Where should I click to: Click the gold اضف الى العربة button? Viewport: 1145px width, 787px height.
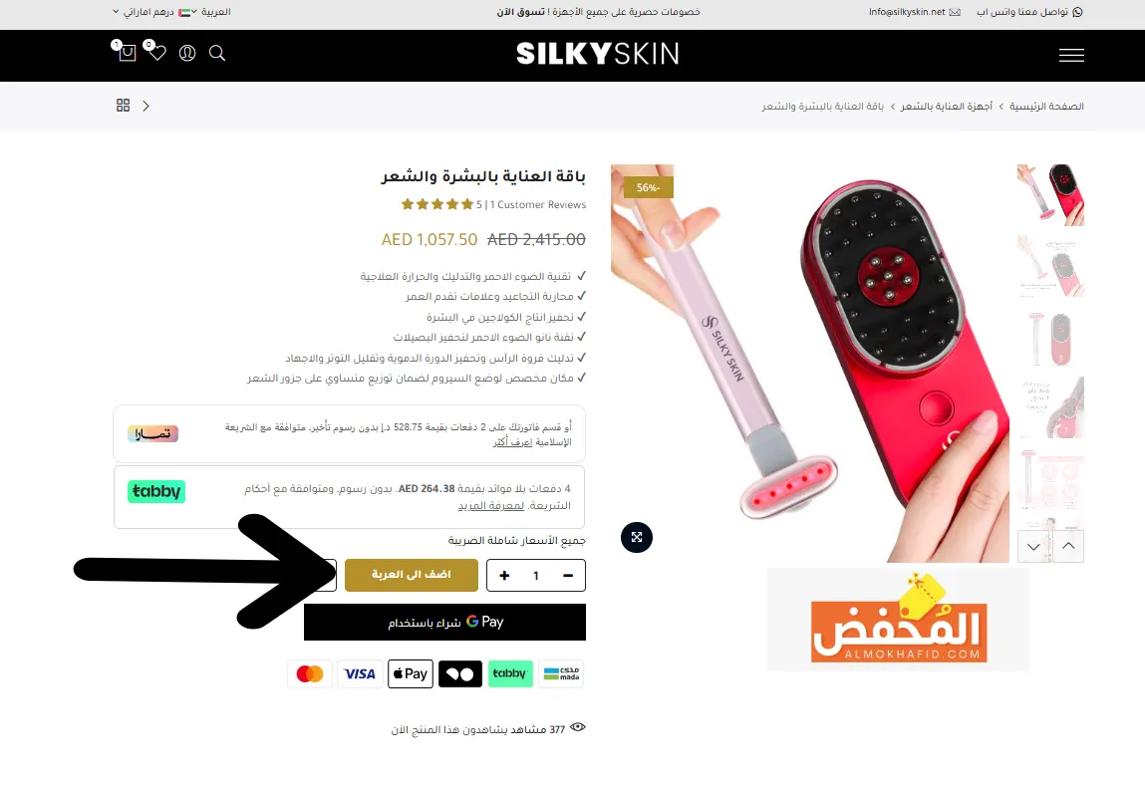(x=412, y=575)
